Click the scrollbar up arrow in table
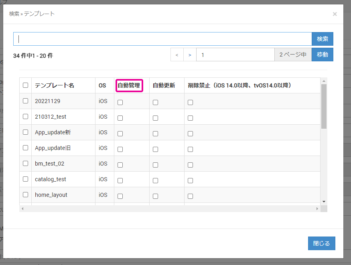This screenshot has width=351, height=265. [324, 81]
